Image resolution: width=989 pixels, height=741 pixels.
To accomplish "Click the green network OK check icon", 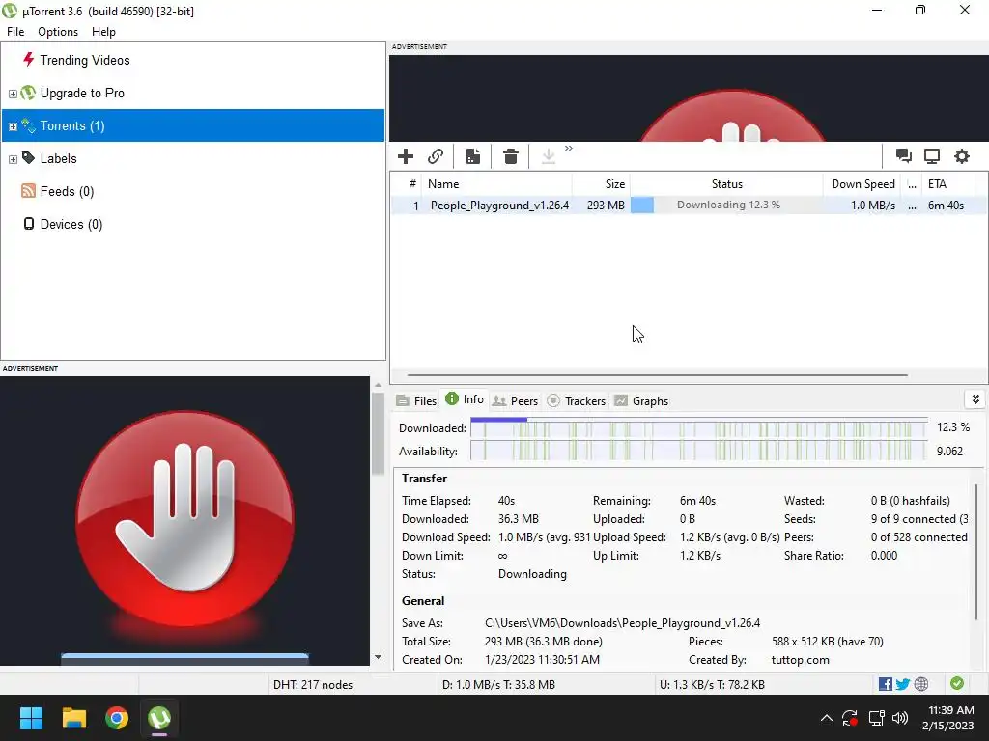I will click(x=957, y=684).
